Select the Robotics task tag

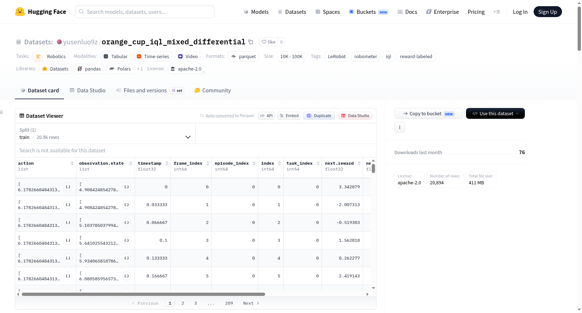tap(51, 56)
